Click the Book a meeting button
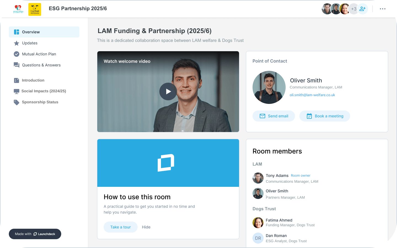Viewport: 397px width, 248px height. click(325, 116)
